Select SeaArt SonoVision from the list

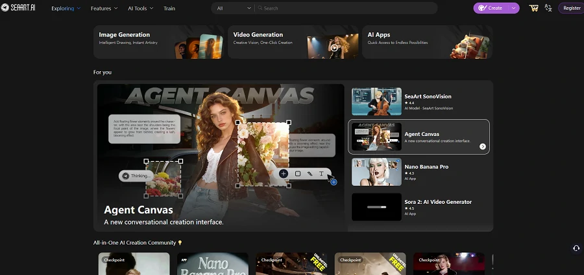pyautogui.click(x=420, y=102)
